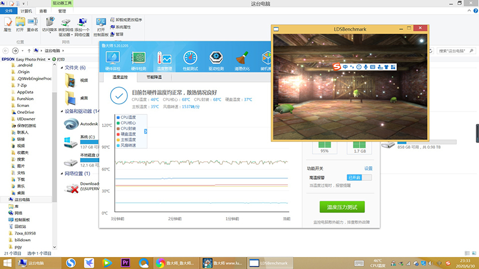Viewport: 479px width, 269px height.
Task: Click 管理 item with computer icon in ribbon
Action: click(x=116, y=34)
